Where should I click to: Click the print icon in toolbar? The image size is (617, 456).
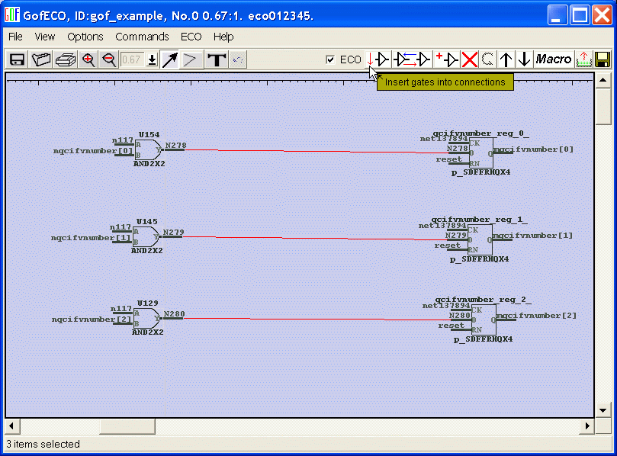click(65, 59)
